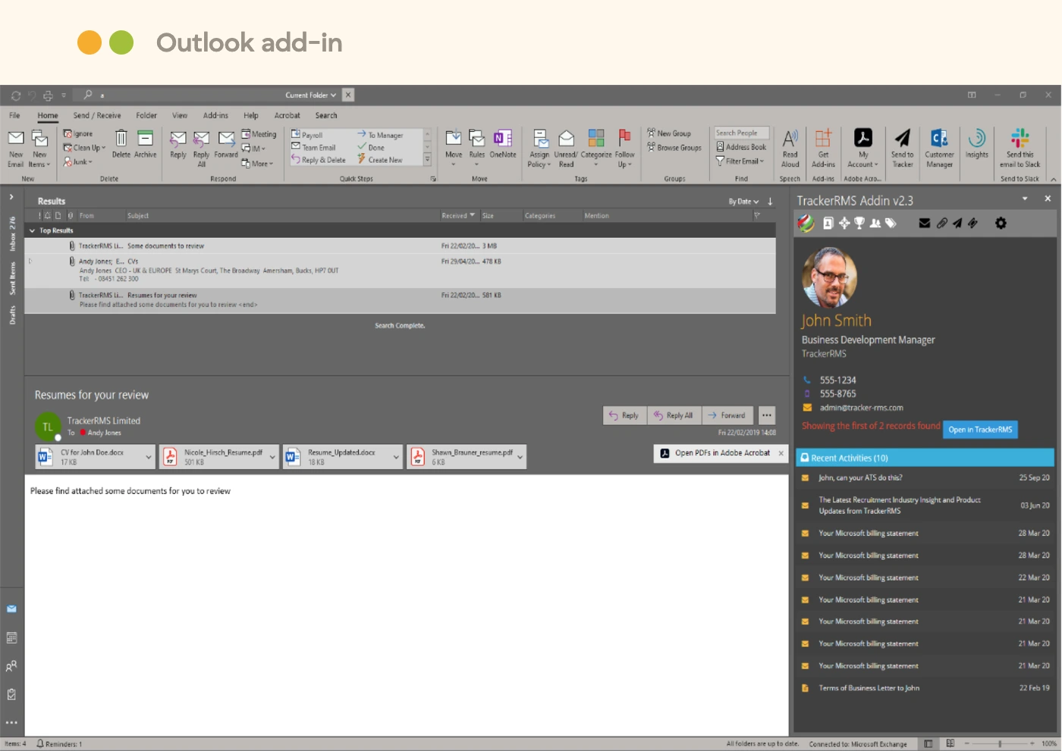Viewport: 1062px width, 751px height.
Task: Open Insights in the ribbon
Action: point(977,144)
